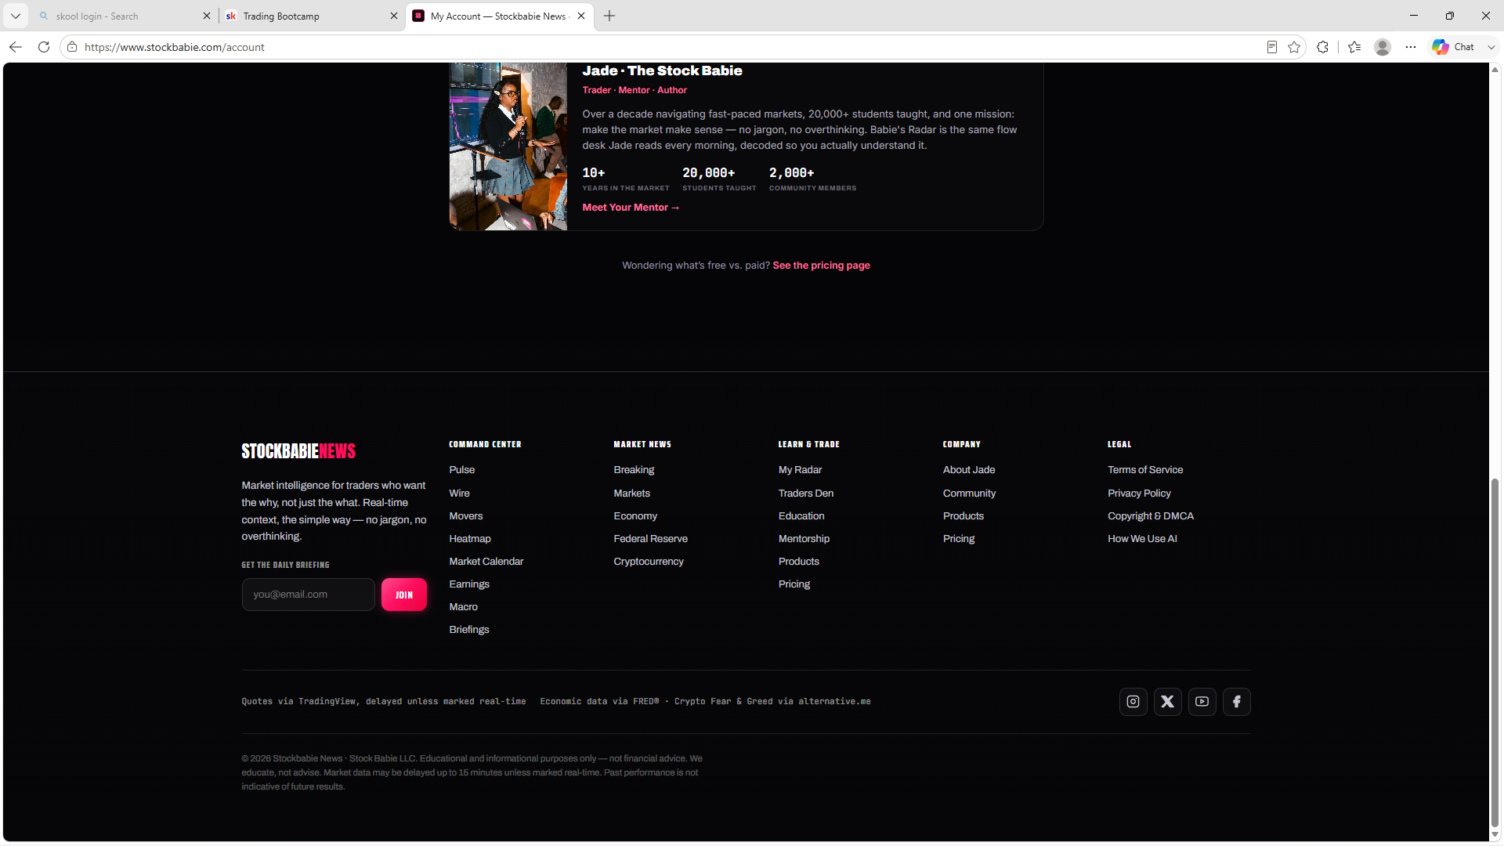Open browser extensions menu
The image size is (1504, 846).
1323,47
